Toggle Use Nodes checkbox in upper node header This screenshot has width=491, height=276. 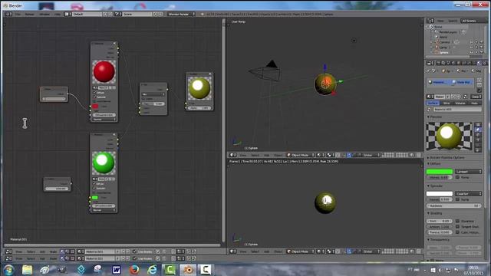135,251
